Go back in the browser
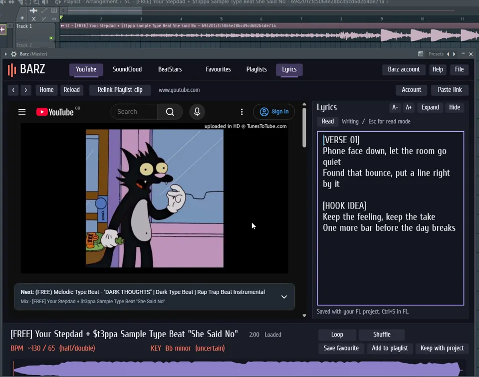The height and width of the screenshot is (377, 479). (x=13, y=90)
